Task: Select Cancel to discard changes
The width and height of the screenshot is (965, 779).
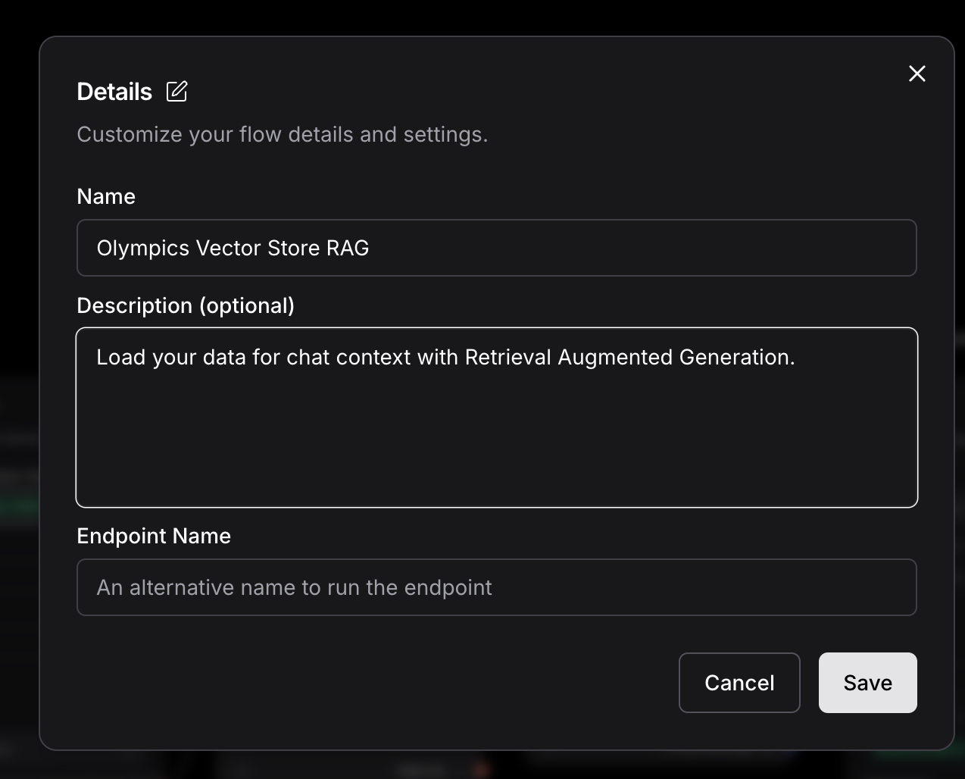Action: tap(739, 682)
